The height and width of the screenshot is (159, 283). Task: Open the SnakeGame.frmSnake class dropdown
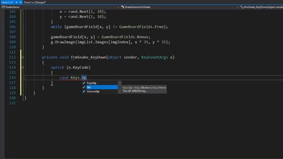point(237,7)
